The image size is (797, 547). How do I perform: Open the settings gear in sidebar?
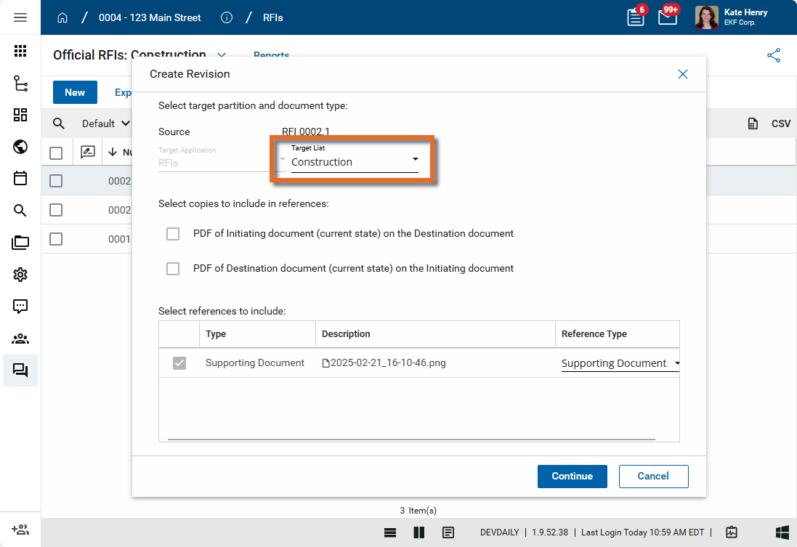point(20,275)
